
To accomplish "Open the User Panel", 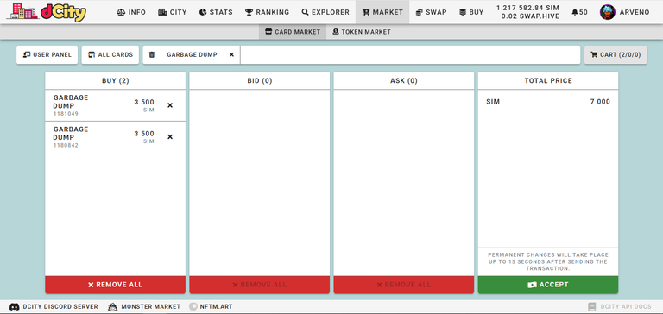I will coord(47,55).
